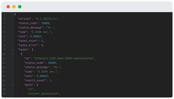The height and width of the screenshot is (99, 174).
Task: Click the "result_count" key
Action: pos(35,81)
